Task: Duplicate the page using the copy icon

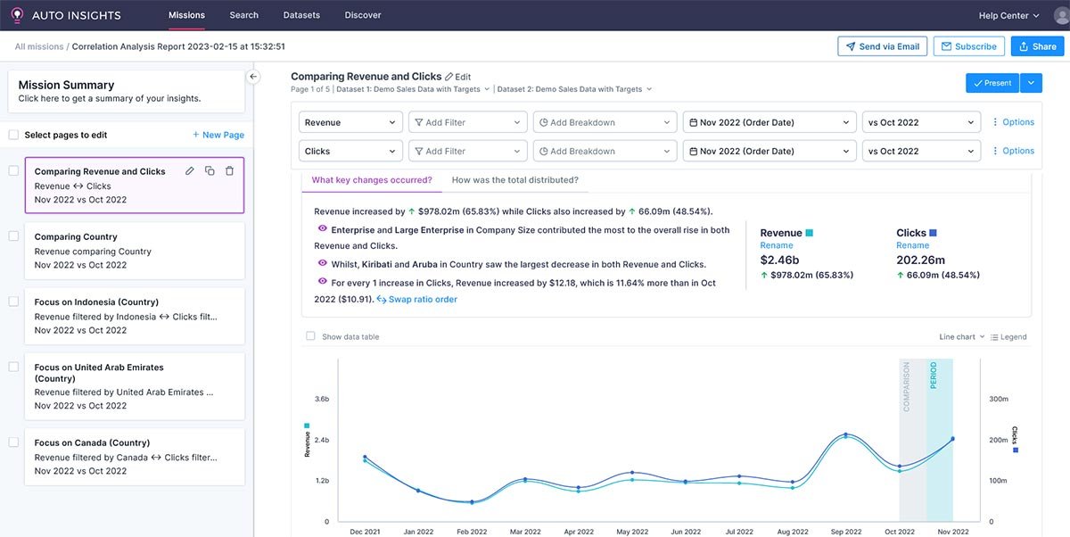Action: pyautogui.click(x=210, y=170)
